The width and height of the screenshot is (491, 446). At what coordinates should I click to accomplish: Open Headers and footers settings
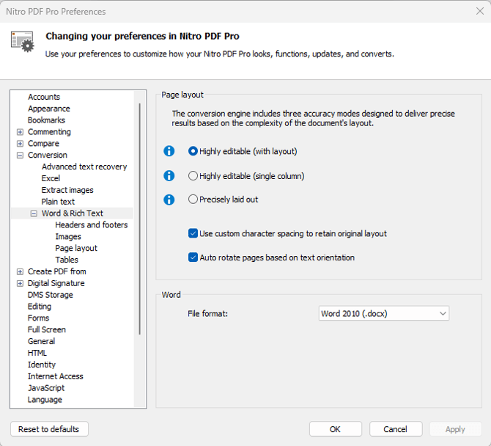click(92, 225)
